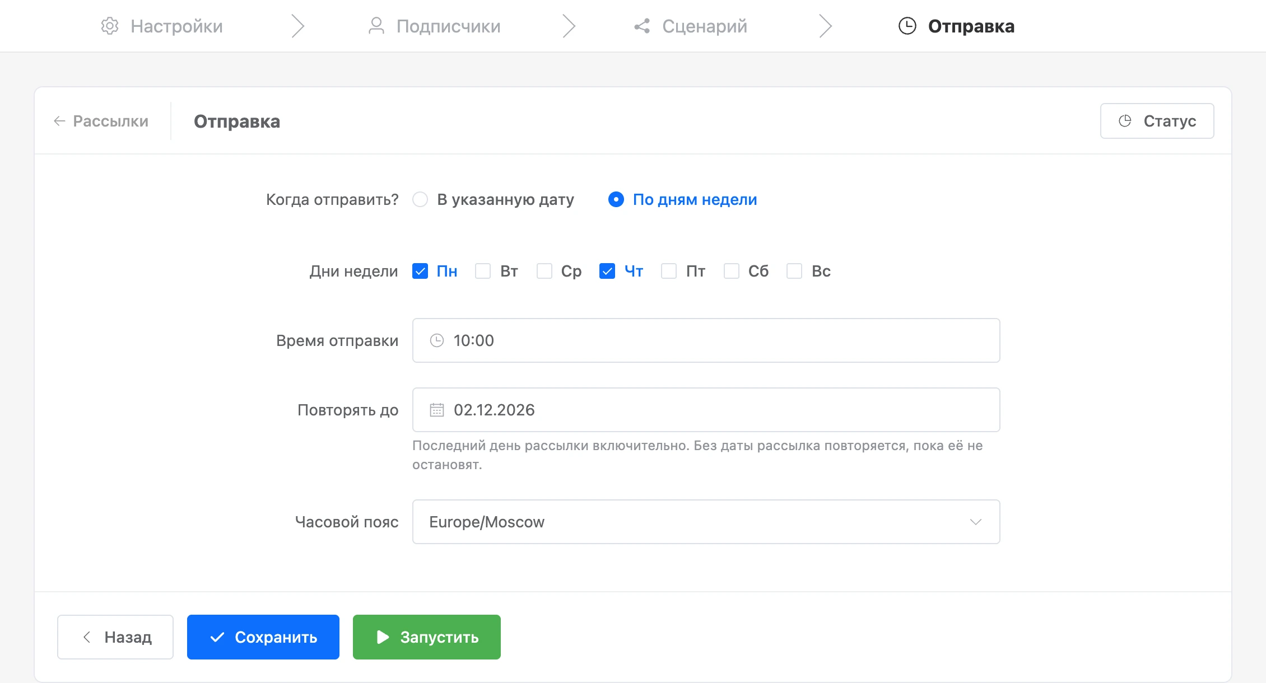Click the chevron after Сценарий step
The image size is (1266, 683).
[x=825, y=26]
